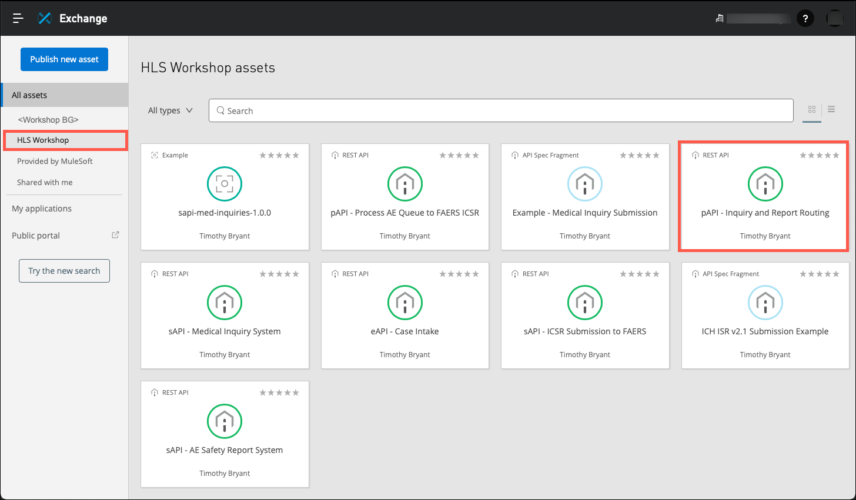
Task: Open the sAPI - ICSR Submission to FAERS title
Action: click(x=585, y=331)
